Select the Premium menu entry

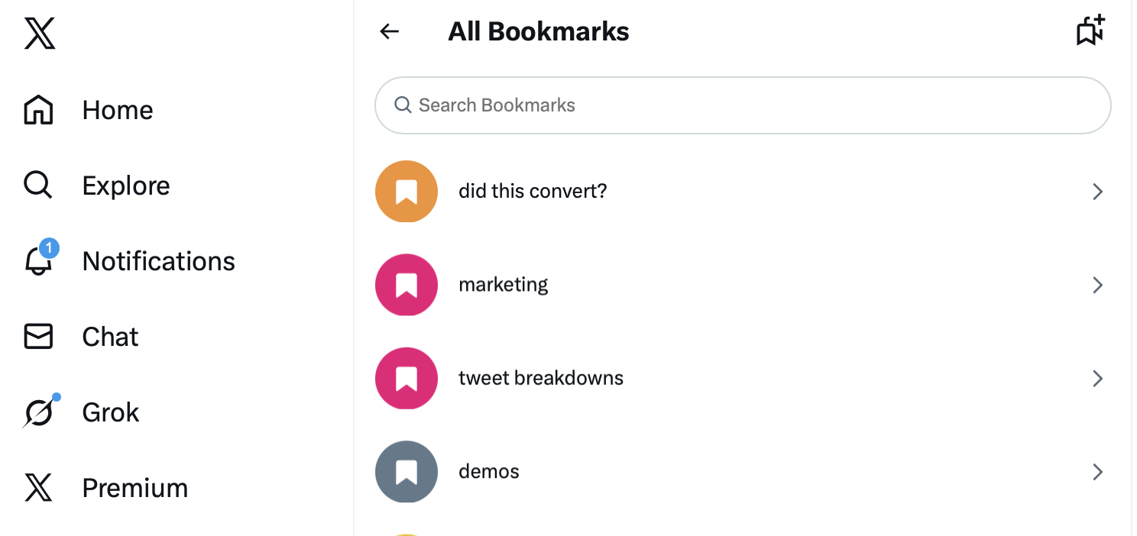click(134, 487)
